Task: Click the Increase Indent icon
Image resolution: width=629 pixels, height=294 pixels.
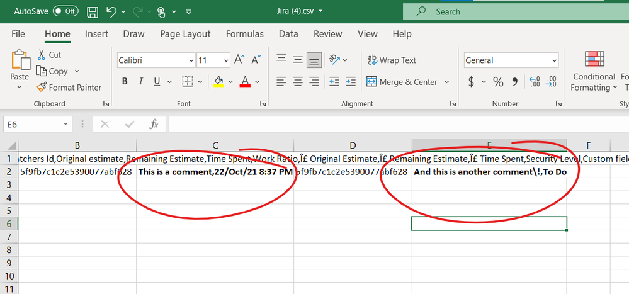Action: tap(350, 82)
